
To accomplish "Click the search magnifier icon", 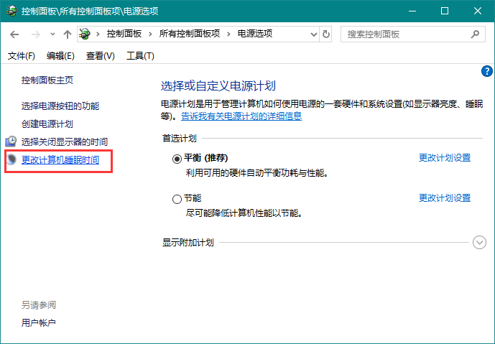I will (475, 34).
